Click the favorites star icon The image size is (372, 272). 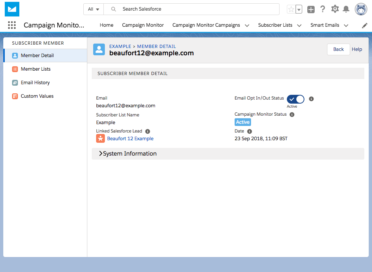pyautogui.click(x=291, y=9)
